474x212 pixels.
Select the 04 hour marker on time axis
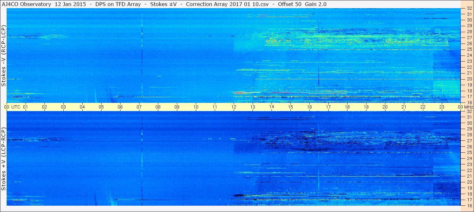[82, 107]
